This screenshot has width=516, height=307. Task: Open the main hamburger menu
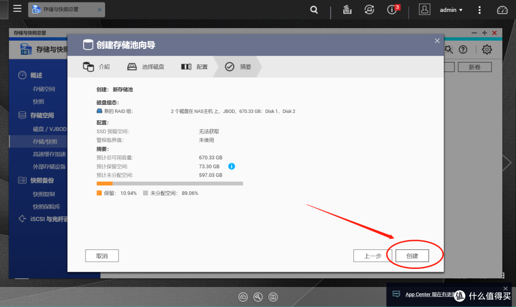pos(17,10)
